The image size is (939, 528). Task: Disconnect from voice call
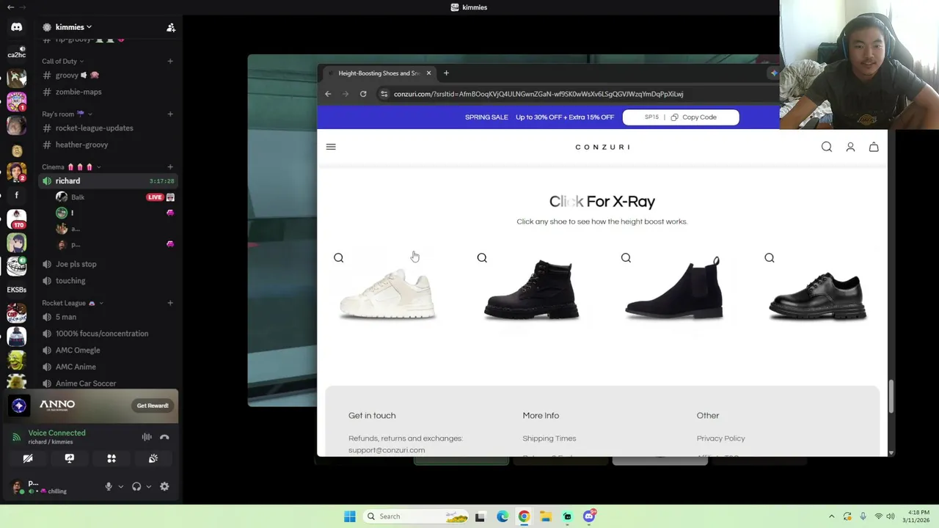pos(164,437)
